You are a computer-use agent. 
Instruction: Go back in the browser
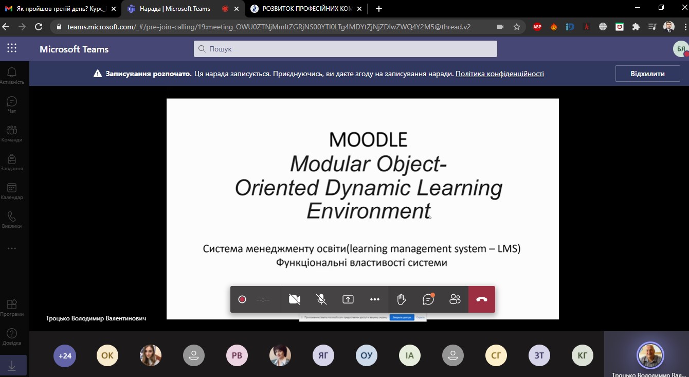(6, 27)
